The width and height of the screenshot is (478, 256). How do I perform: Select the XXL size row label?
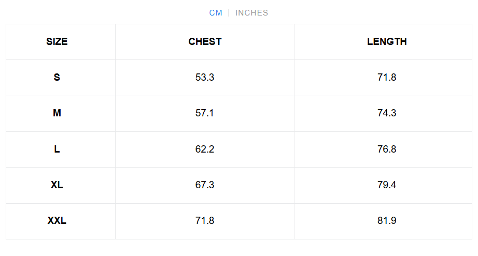tap(57, 221)
